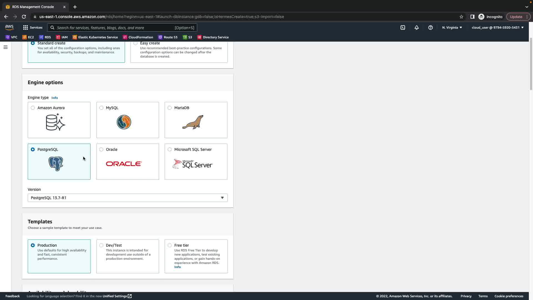This screenshot has height=300, width=533.
Task: Choose the Easy create radio option
Action: [135, 43]
